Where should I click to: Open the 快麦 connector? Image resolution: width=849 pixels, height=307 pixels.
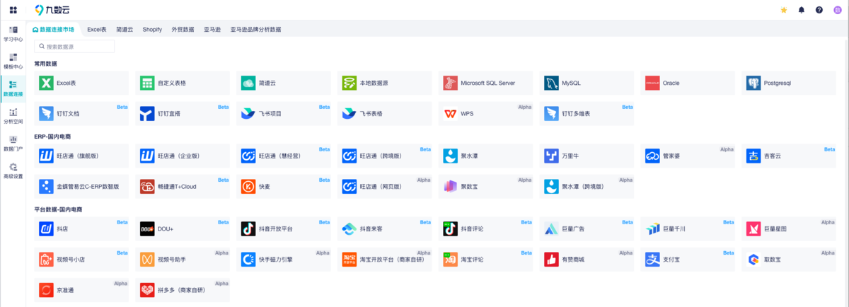(x=284, y=187)
